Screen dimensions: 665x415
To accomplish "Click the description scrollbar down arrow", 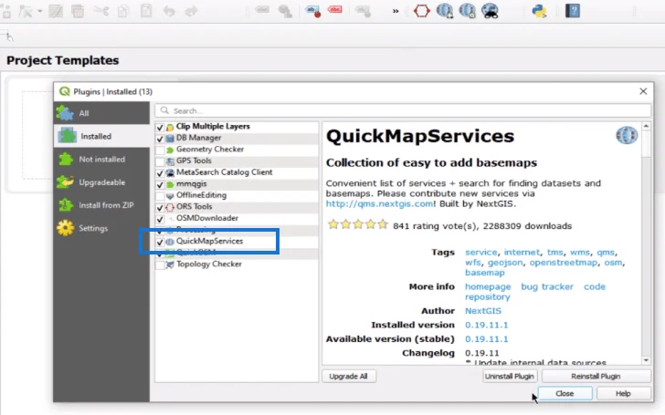I will 646,360.
